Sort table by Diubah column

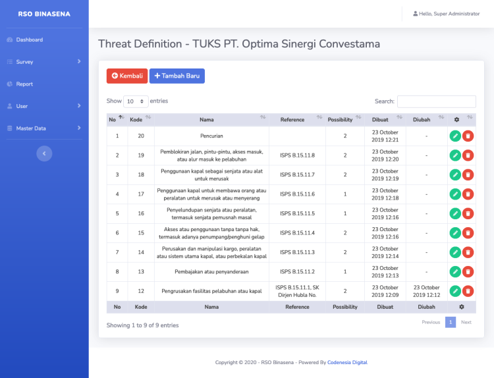coord(427,120)
